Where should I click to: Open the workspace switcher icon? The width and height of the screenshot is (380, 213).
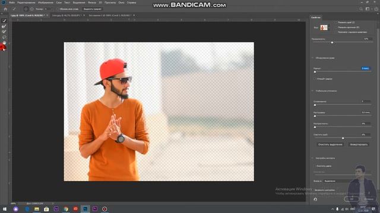coord(368,9)
